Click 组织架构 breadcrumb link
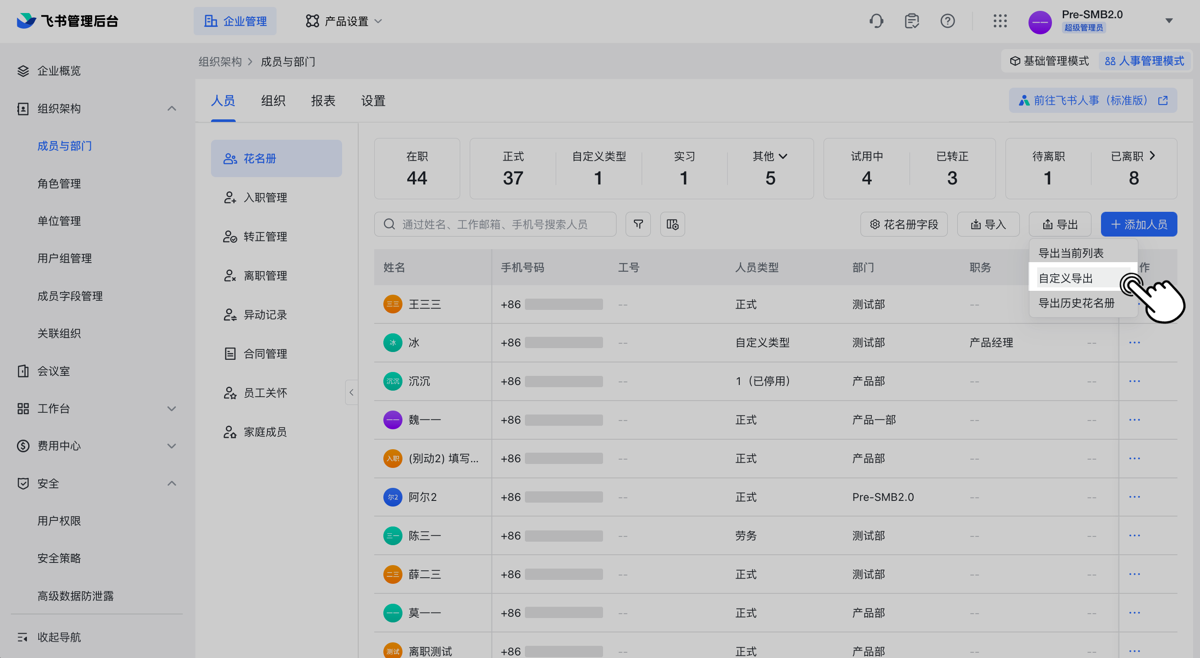The height and width of the screenshot is (658, 1200). coord(220,62)
